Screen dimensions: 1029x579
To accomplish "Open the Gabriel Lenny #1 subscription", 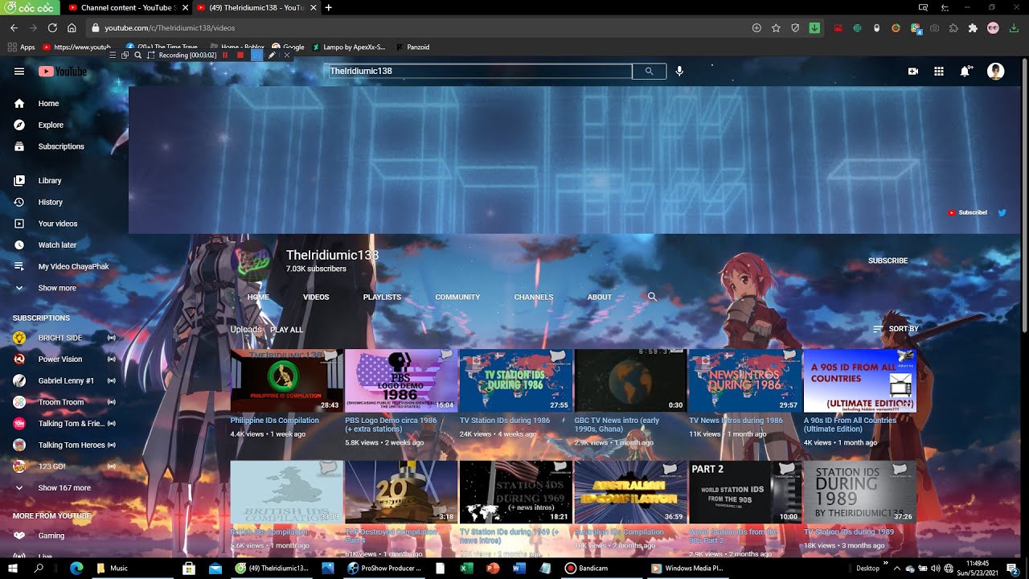I will [x=64, y=380].
